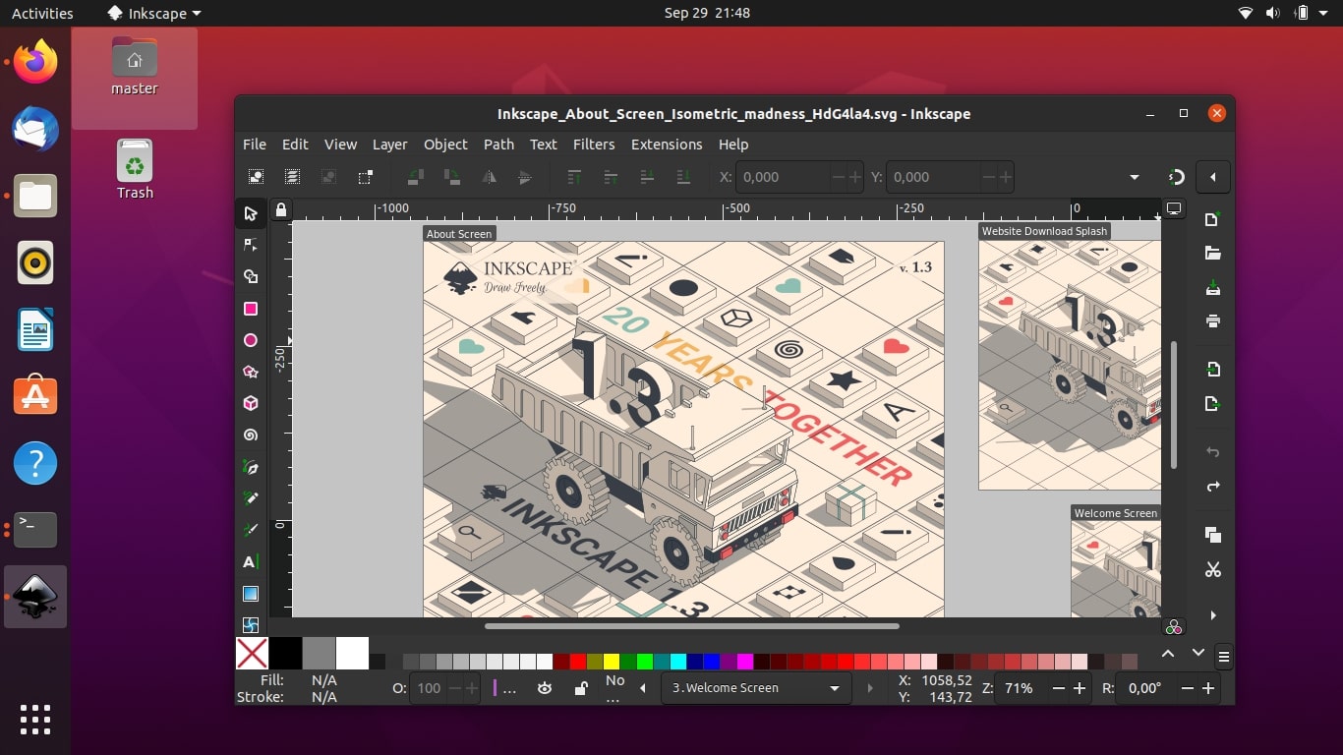The height and width of the screenshot is (755, 1343).
Task: Move palette view up one row
Action: click(1168, 653)
